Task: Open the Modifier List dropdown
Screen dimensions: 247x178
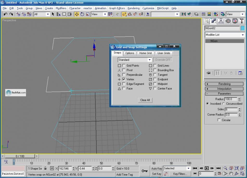Action: coord(225,35)
